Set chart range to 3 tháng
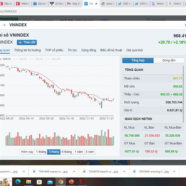 coord(54,152)
